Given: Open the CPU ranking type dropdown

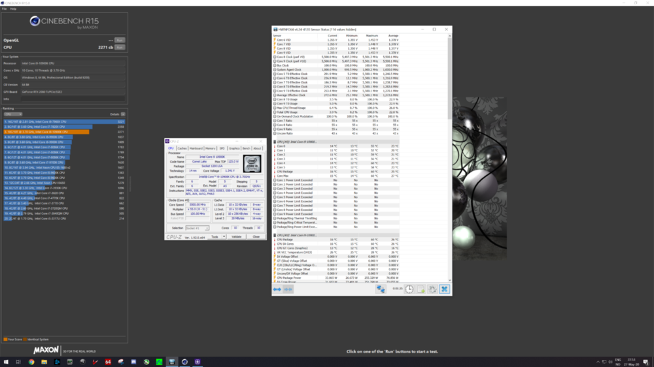Looking at the screenshot, I should 13,114.
